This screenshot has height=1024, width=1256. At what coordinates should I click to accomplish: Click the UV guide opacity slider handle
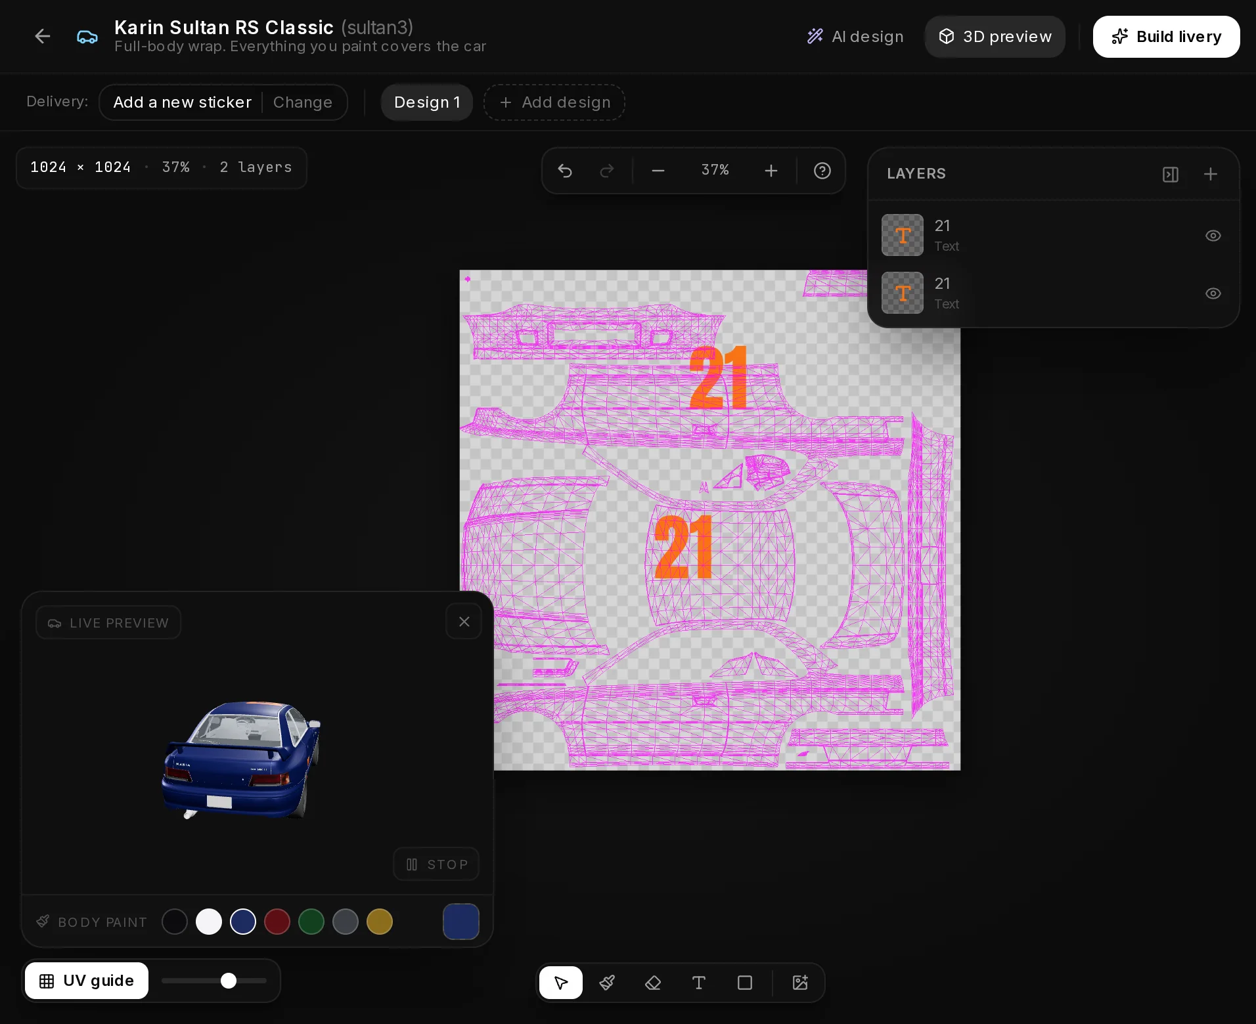[229, 981]
